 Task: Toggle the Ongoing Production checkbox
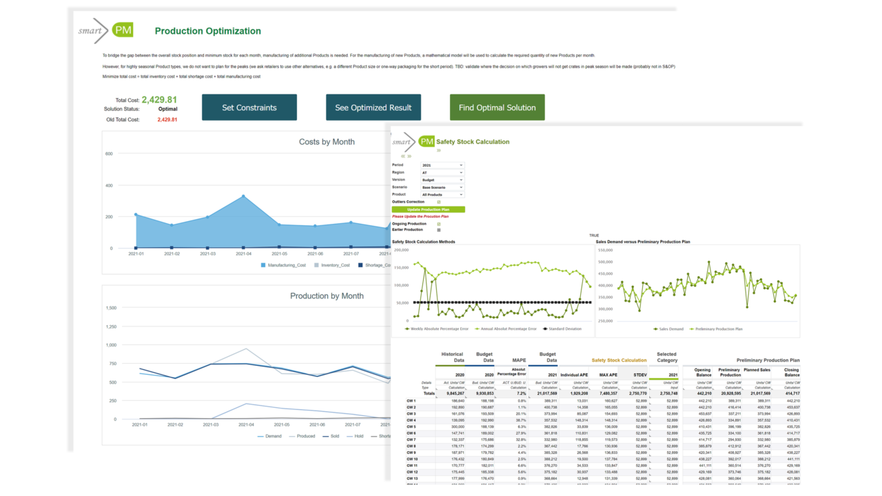(439, 224)
